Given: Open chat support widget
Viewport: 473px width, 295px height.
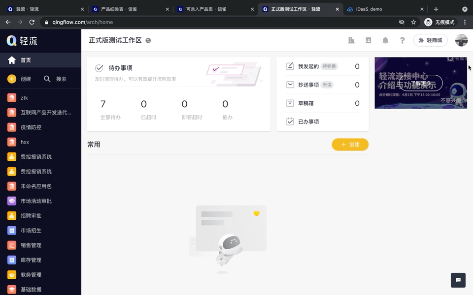Looking at the screenshot, I should click(458, 280).
